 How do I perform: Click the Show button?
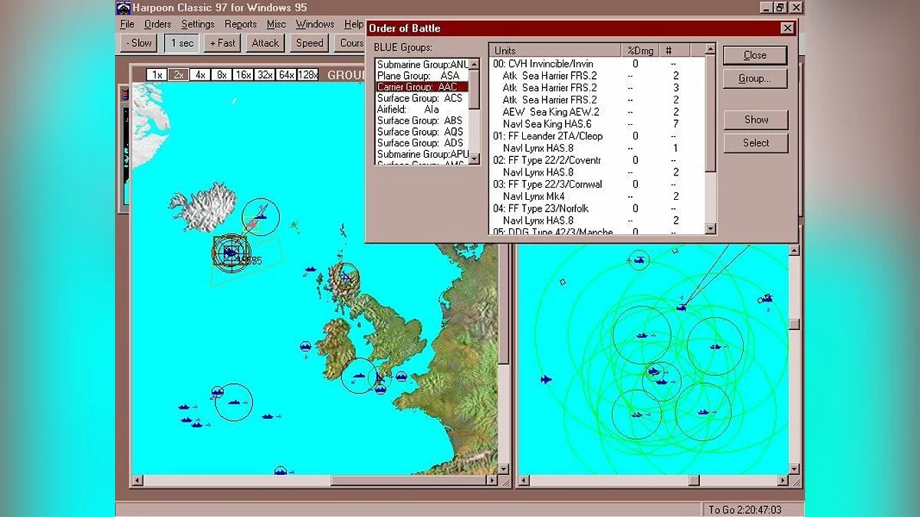(x=756, y=119)
